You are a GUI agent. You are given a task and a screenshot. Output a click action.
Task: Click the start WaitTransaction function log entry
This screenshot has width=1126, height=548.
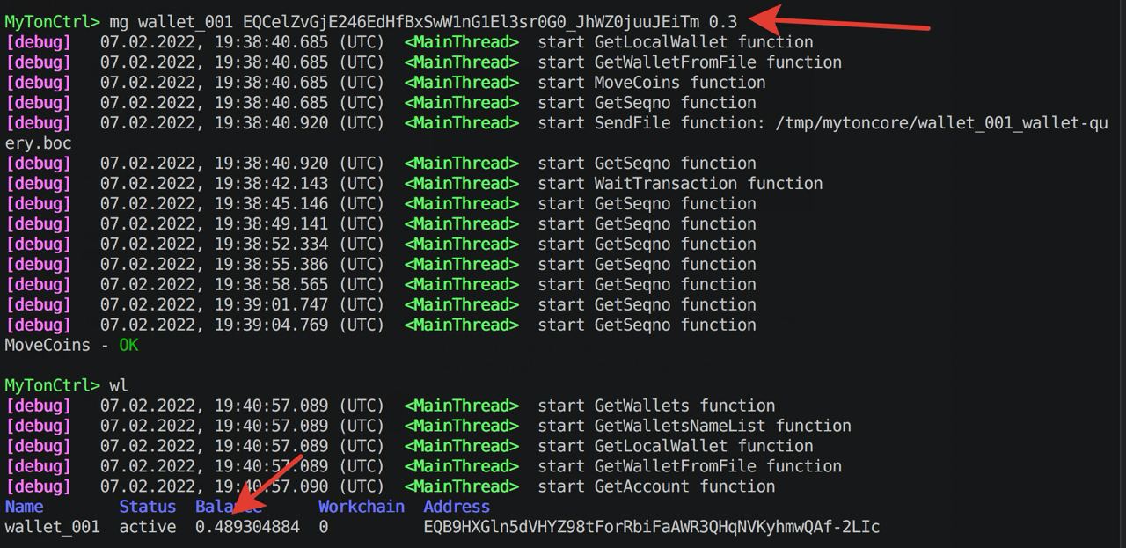coord(680,183)
